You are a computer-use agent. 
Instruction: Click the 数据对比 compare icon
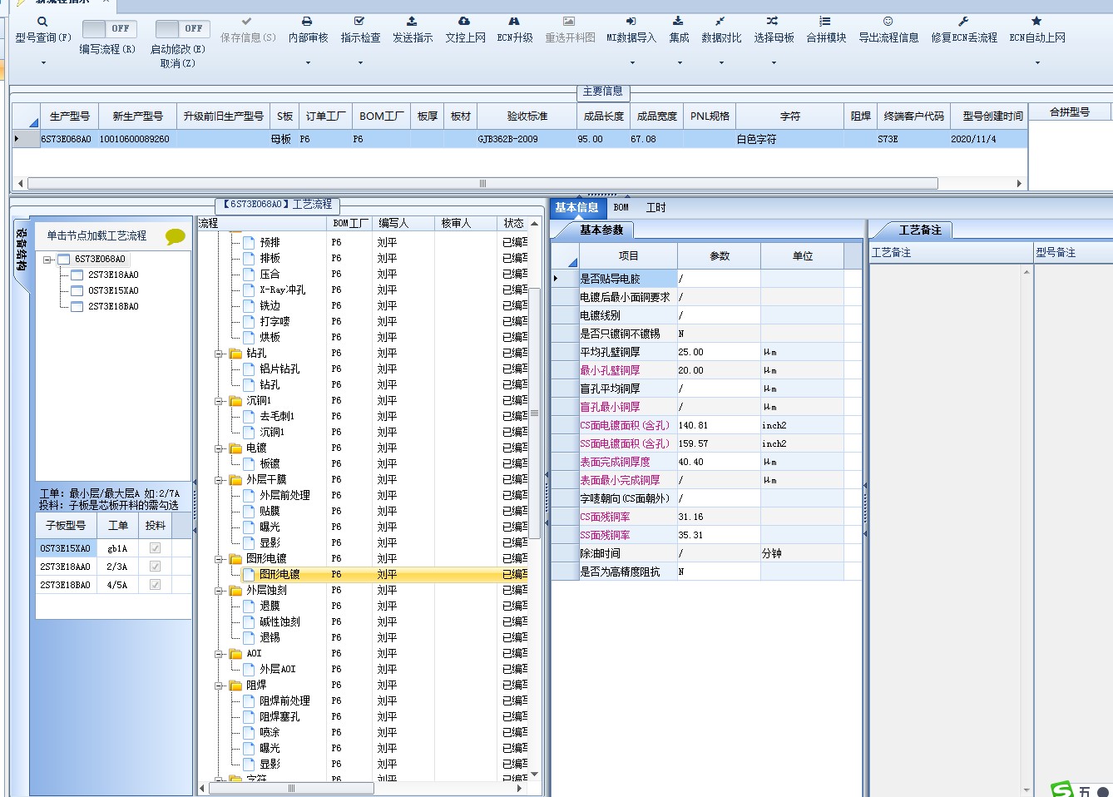click(720, 22)
